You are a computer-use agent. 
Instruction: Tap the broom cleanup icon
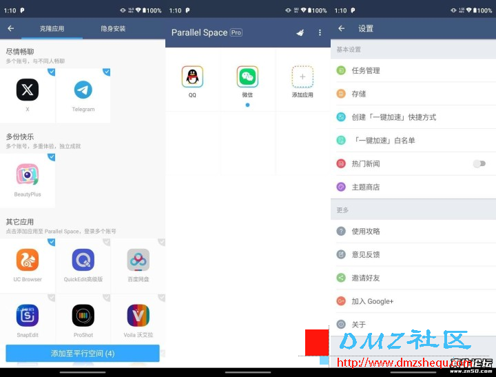(x=300, y=33)
